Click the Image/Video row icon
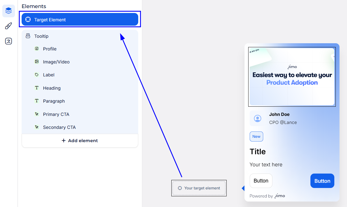 pos(37,62)
